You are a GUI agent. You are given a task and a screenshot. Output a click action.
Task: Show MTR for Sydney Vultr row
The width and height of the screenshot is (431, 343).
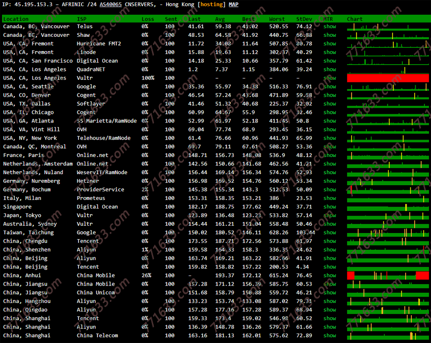coord(329,224)
